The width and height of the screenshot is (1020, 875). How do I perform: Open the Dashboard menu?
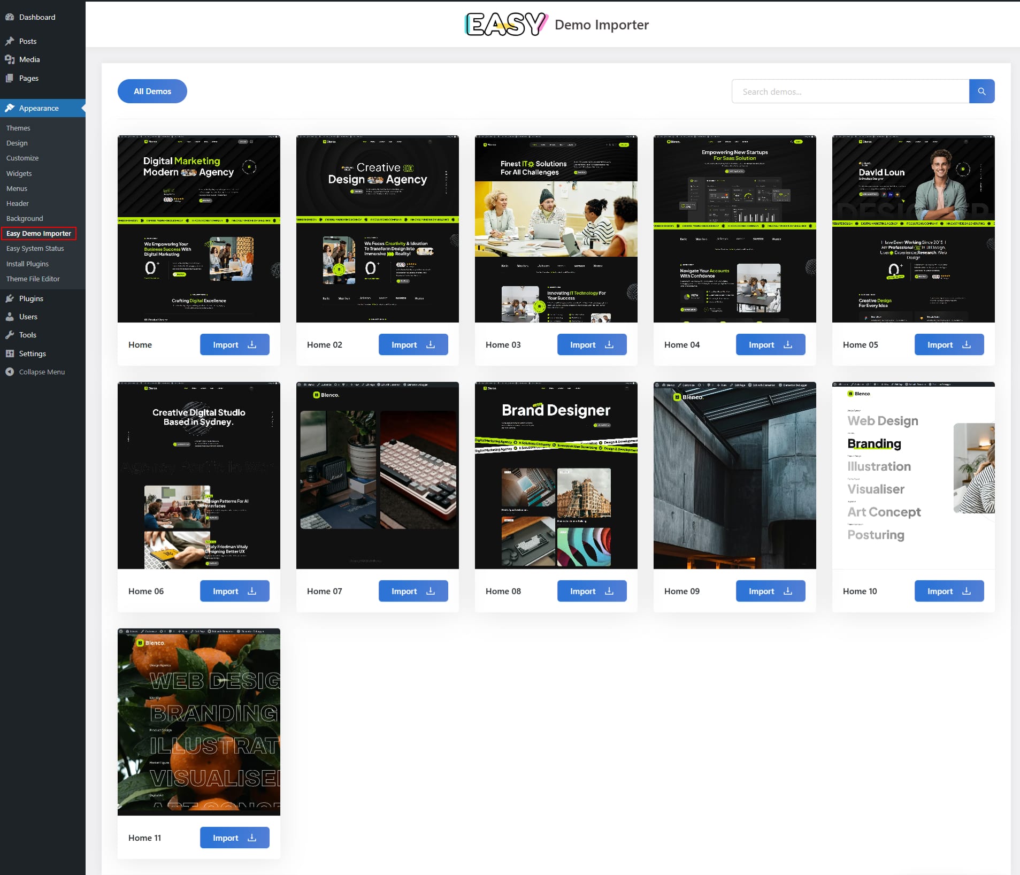click(43, 17)
